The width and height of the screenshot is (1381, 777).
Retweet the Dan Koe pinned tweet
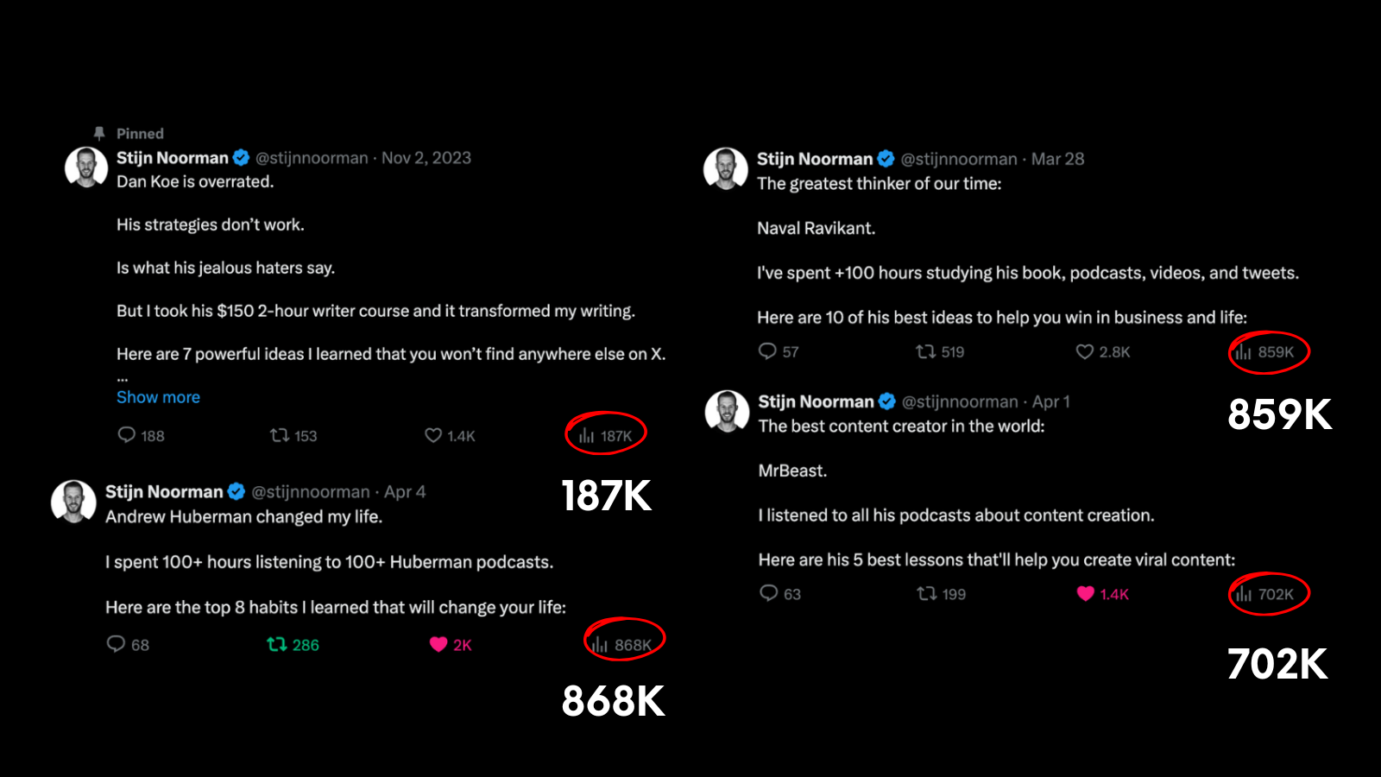[279, 435]
